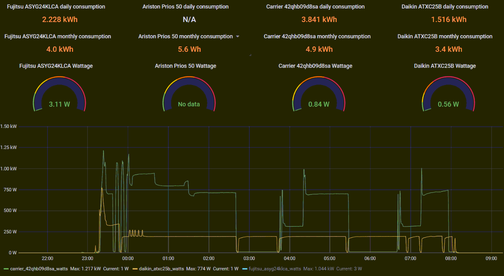Click the 2.228 kWh Fujitsu daily value
Screen dimensions: 504x276
[x=59, y=19]
